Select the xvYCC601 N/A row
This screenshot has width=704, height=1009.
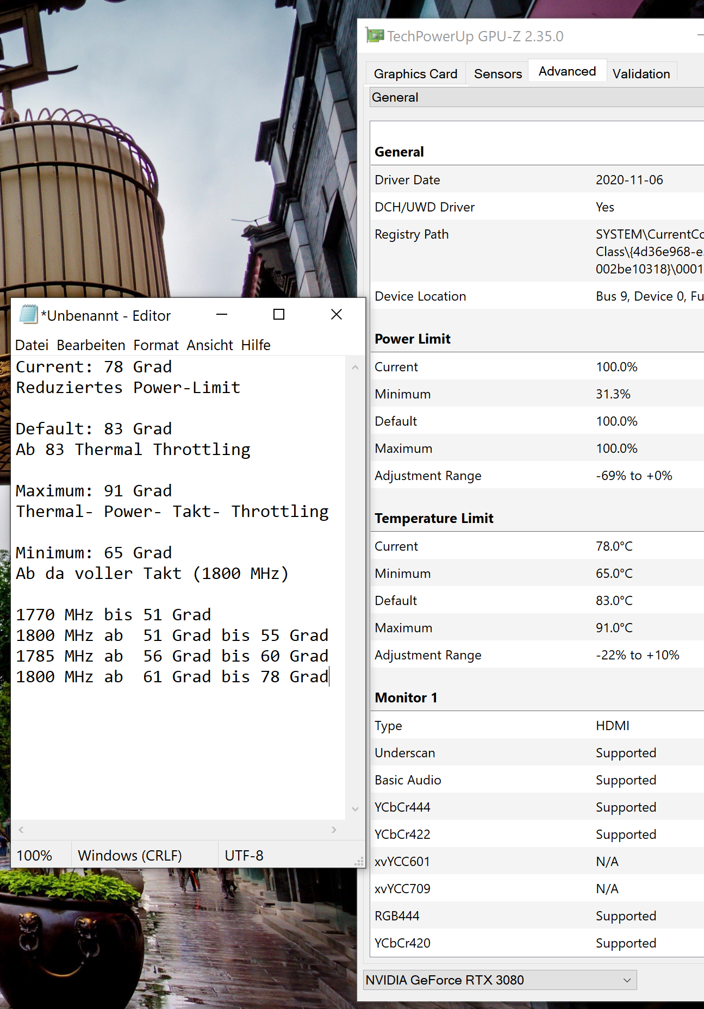537,862
